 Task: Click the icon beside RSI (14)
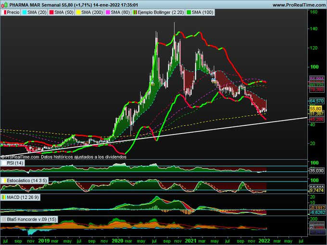[4, 163]
